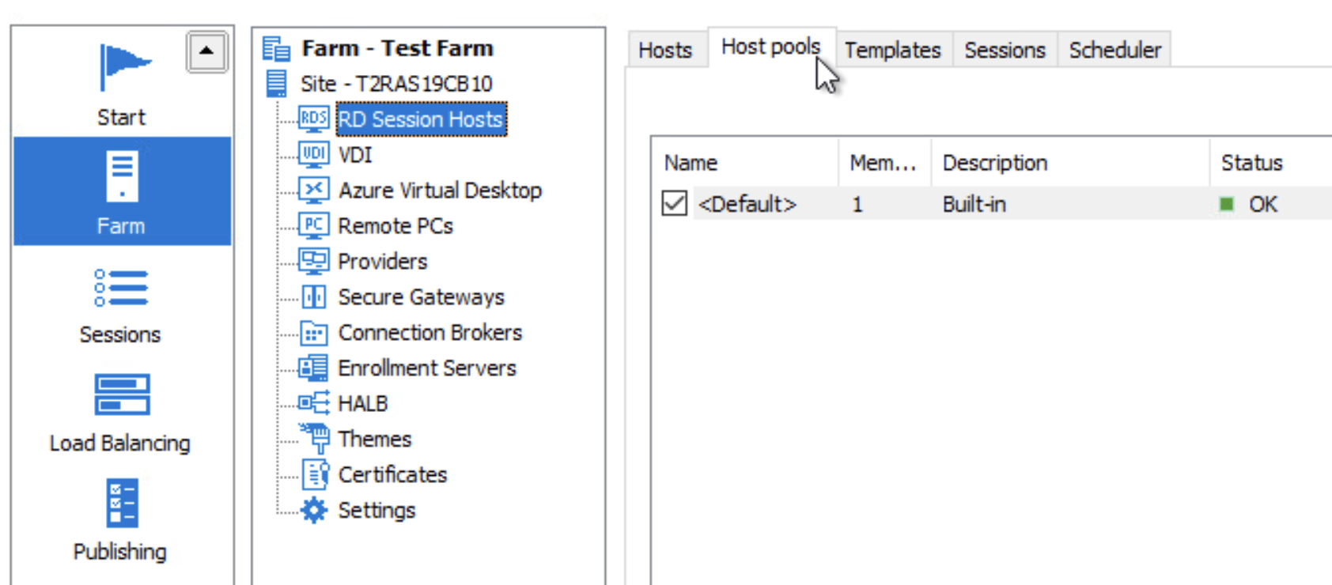Open the Load Balancing category icon

pyautogui.click(x=121, y=394)
